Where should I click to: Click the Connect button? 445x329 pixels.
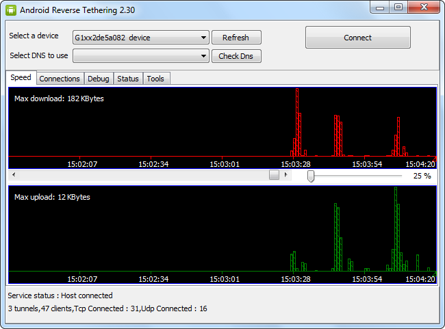pos(357,38)
